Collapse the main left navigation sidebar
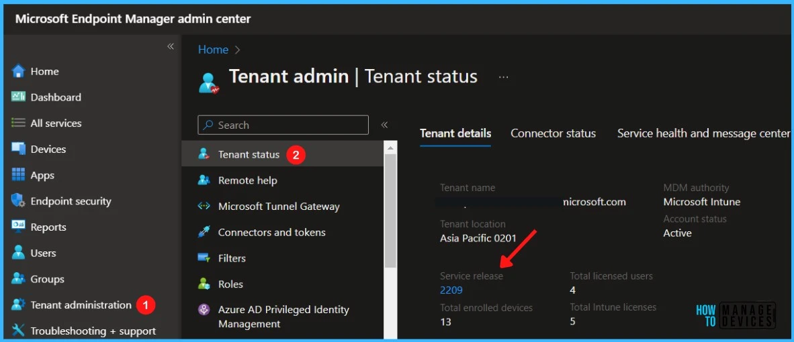 pyautogui.click(x=171, y=46)
